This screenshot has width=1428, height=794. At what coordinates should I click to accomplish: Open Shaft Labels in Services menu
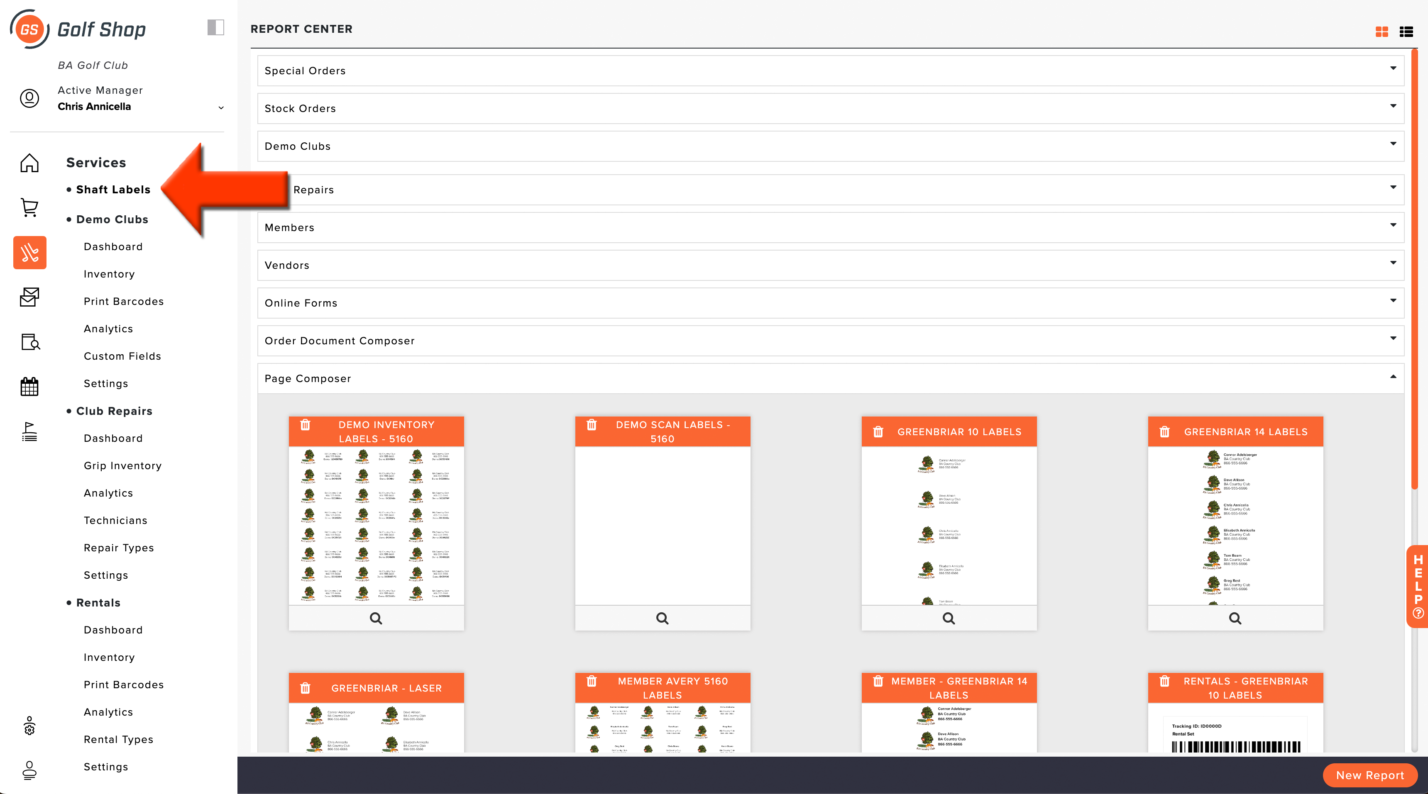pyautogui.click(x=113, y=190)
